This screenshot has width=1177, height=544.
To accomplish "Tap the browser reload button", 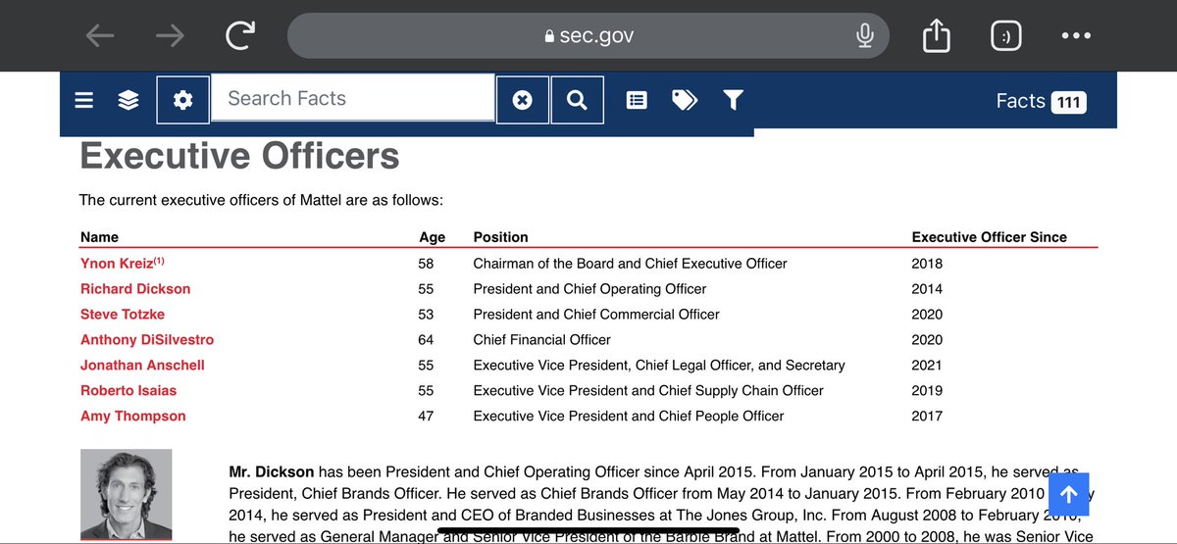I will point(239,36).
